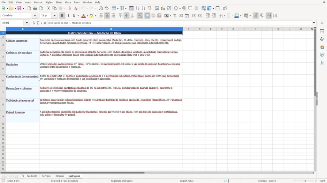Image resolution: width=327 pixels, height=183 pixels.
Task: Increase indent of cell
Action: (208, 16)
